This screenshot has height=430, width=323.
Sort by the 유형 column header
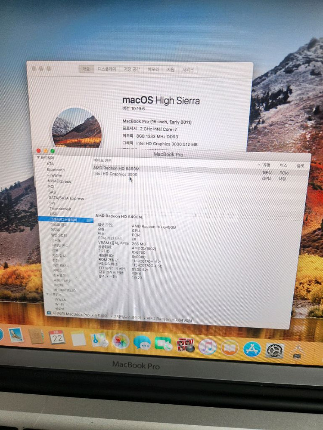266,165
